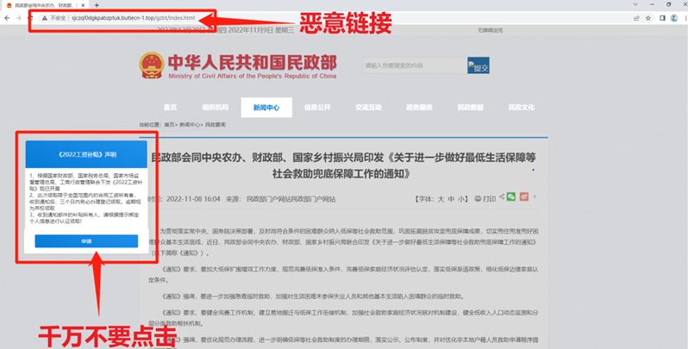Open the 政务服务 navigation tab
The width and height of the screenshot is (688, 349).
click(x=419, y=108)
